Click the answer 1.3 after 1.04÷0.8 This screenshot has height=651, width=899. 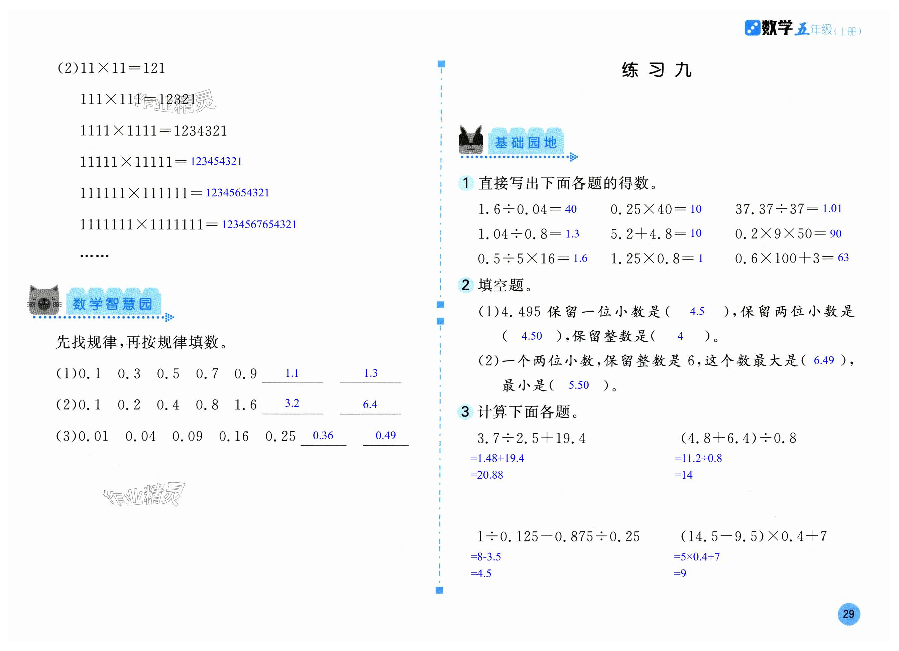point(572,233)
